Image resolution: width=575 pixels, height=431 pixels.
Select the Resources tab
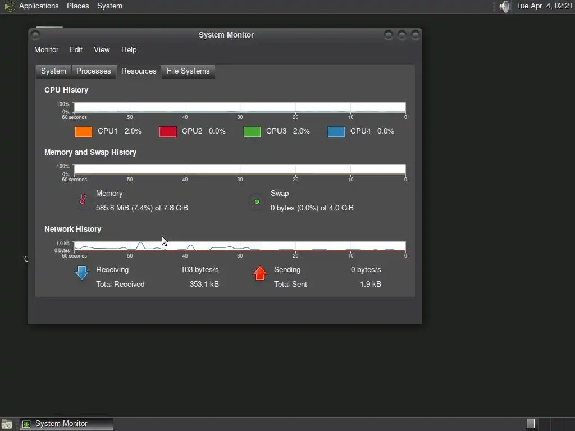[x=139, y=71]
